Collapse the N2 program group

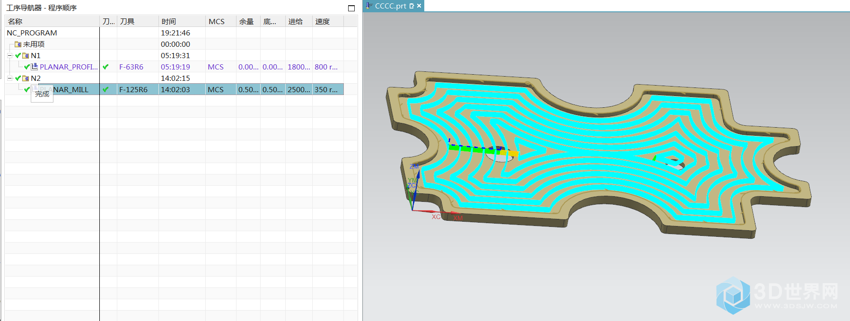[9, 78]
